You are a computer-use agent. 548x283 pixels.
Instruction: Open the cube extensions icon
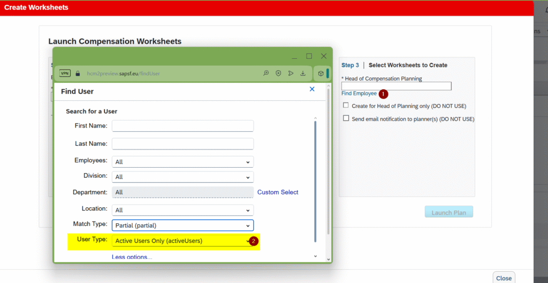(320, 74)
